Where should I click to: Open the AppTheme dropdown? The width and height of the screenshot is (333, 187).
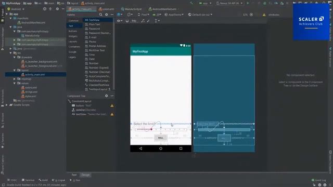coord(174,15)
